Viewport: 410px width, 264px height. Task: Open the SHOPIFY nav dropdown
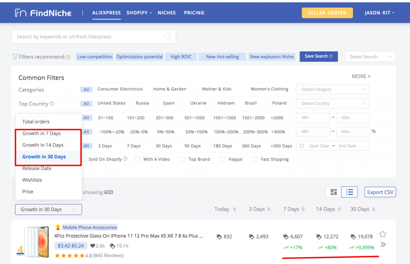coord(139,13)
